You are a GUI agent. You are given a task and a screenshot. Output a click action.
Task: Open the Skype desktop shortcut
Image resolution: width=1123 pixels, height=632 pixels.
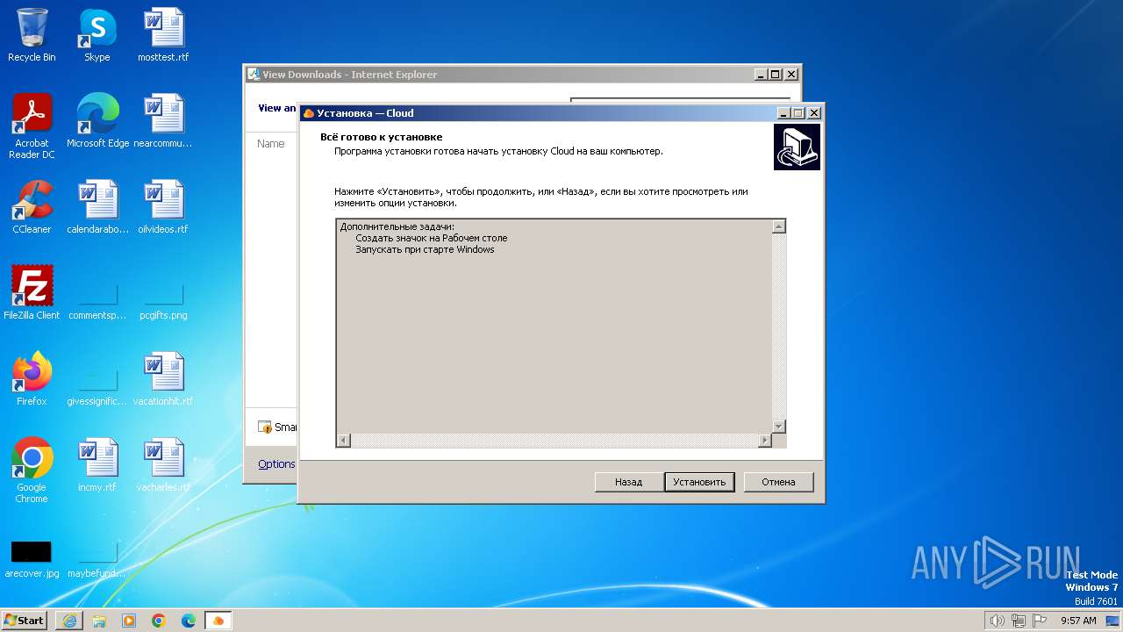click(x=97, y=36)
